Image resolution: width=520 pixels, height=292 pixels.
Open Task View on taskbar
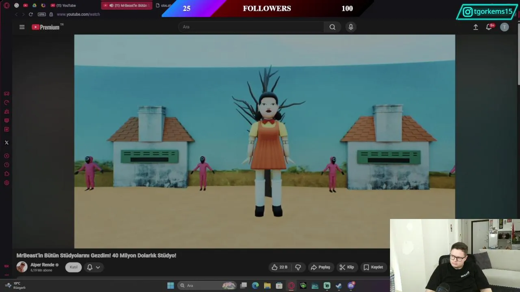(x=243, y=286)
